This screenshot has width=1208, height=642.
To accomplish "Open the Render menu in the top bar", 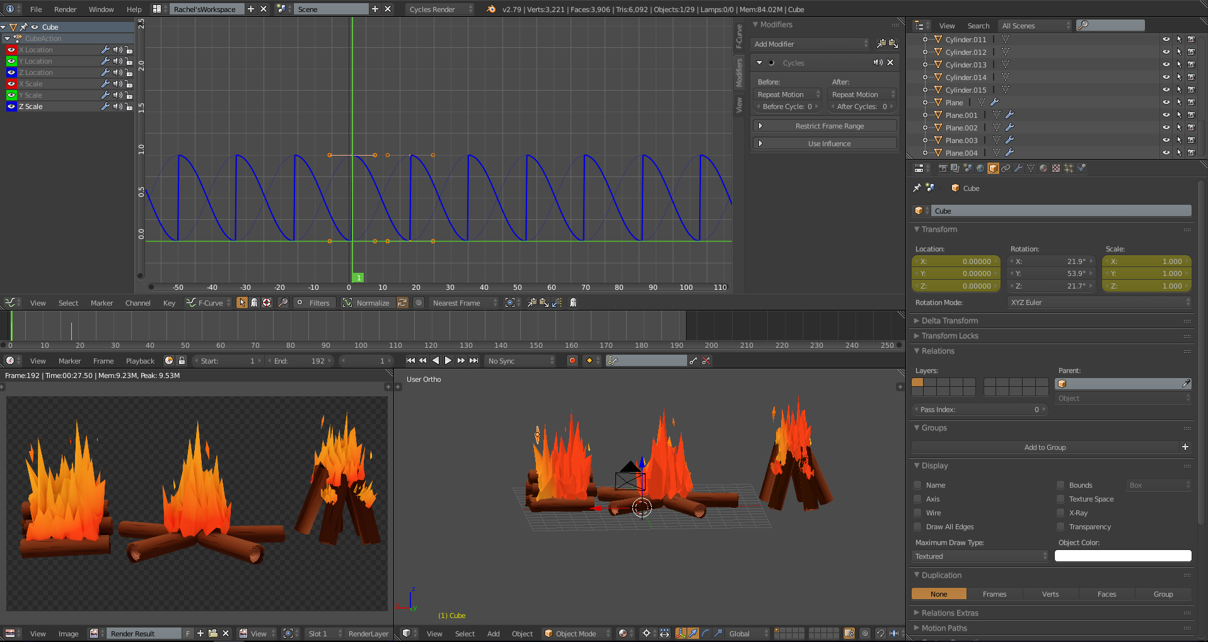I will pos(65,9).
